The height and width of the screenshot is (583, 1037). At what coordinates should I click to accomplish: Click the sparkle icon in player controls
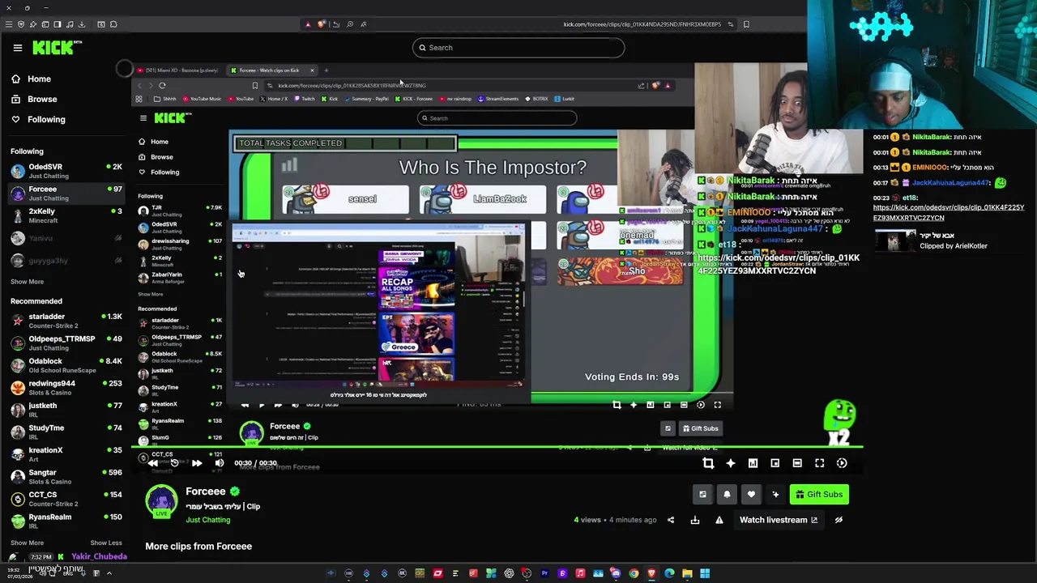(x=730, y=463)
